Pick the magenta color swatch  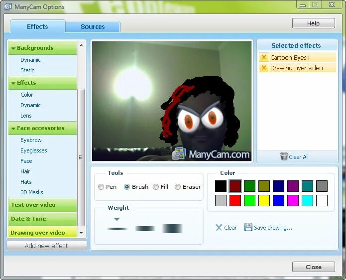(x=293, y=200)
